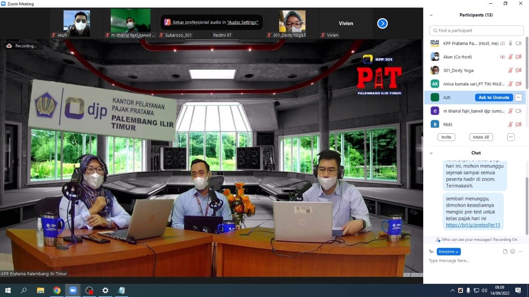529x297 pixels.
Task: Click the file attachment icon in chat
Action: (505, 252)
